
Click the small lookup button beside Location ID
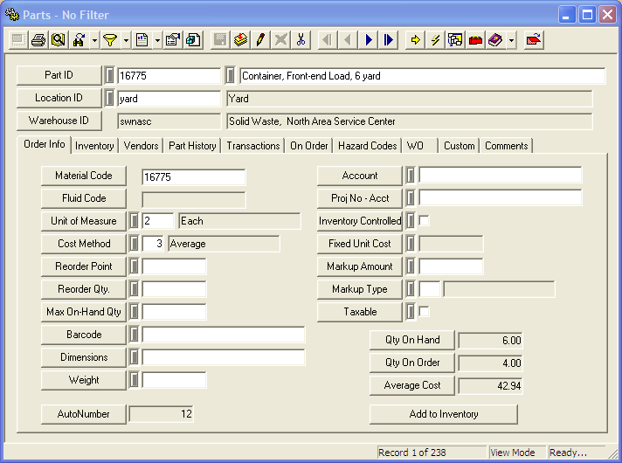click(x=109, y=98)
